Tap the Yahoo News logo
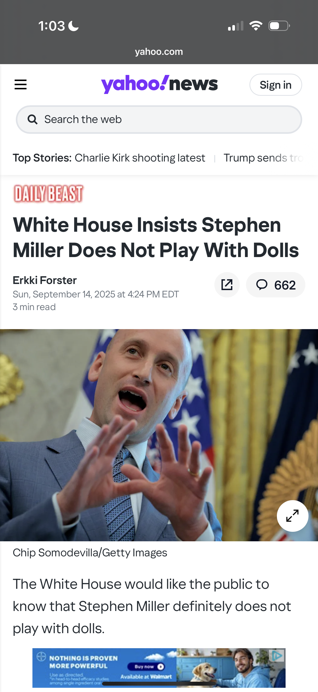The height and width of the screenshot is (692, 318). [160, 84]
